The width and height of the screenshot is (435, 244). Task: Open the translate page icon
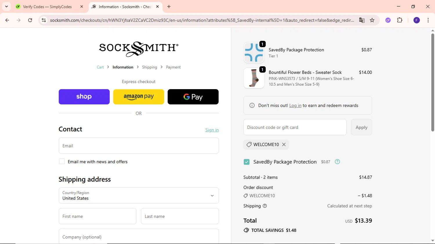pyautogui.click(x=362, y=20)
